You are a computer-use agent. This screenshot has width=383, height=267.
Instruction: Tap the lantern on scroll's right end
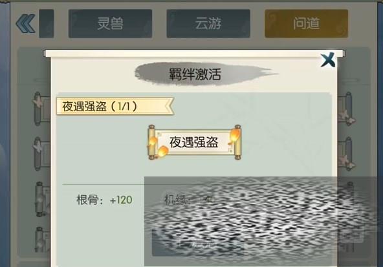point(234,136)
